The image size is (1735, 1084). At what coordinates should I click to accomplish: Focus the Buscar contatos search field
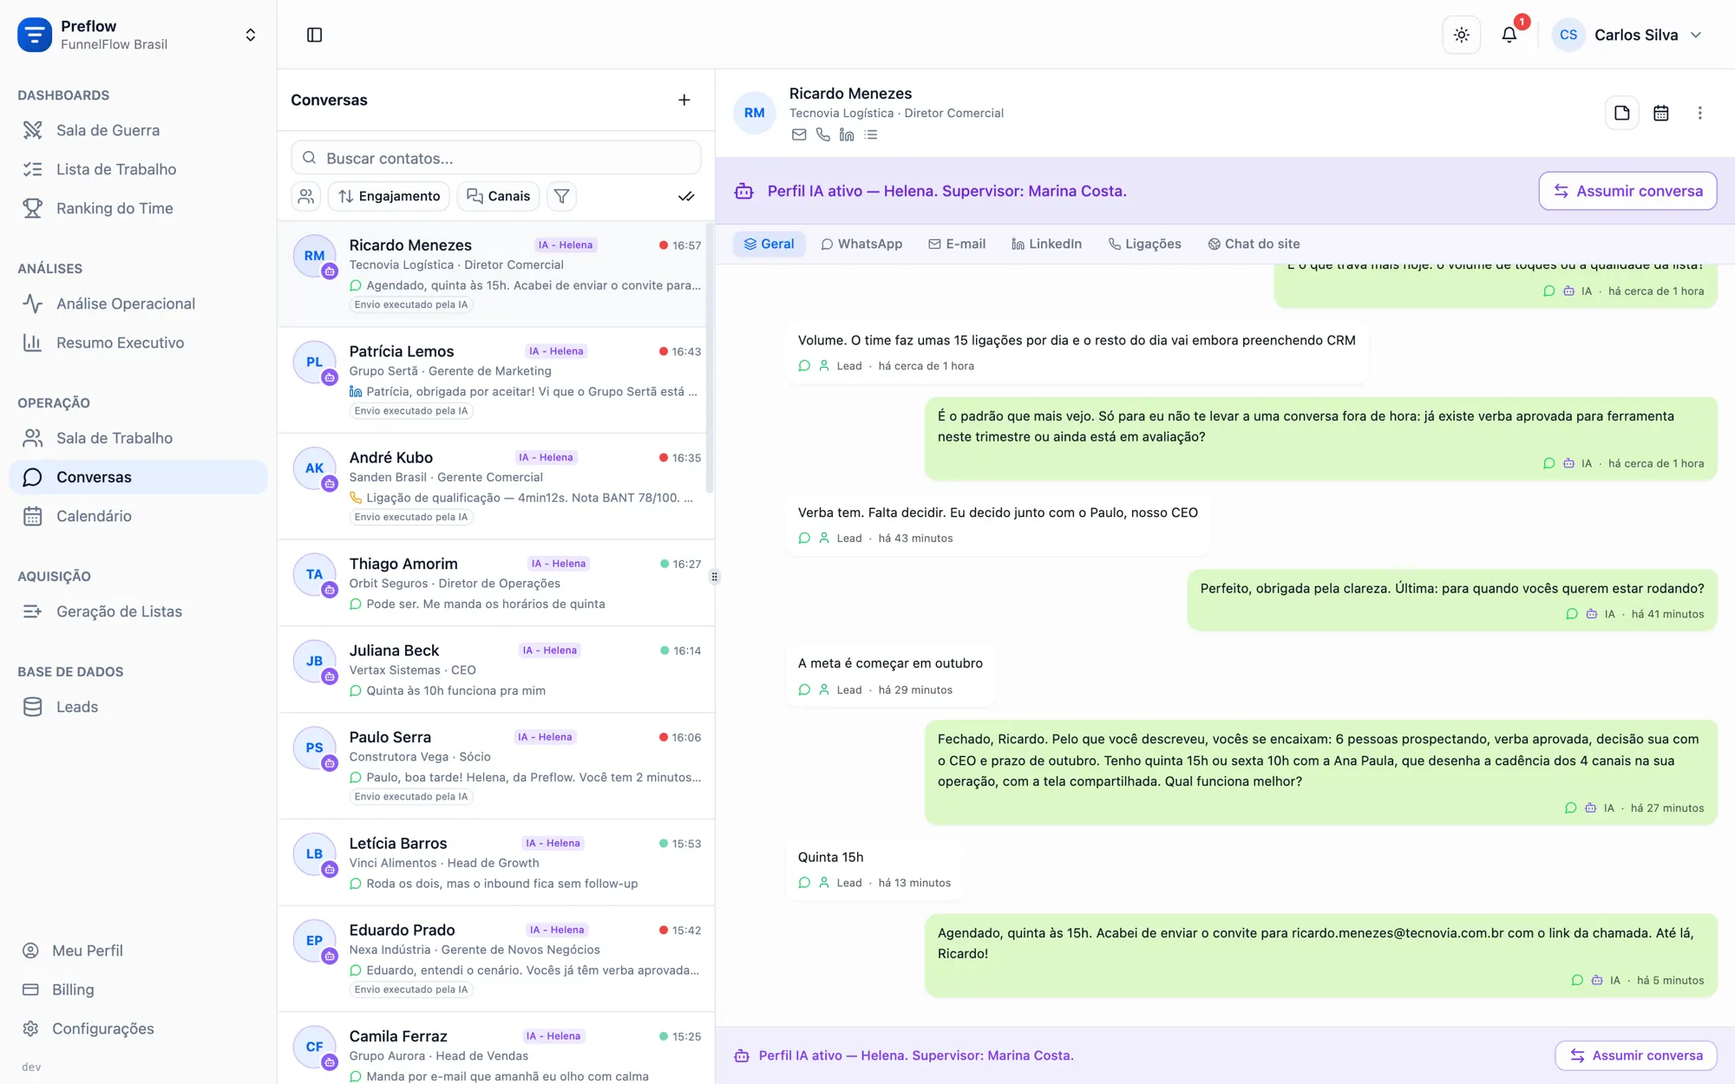[x=496, y=158]
